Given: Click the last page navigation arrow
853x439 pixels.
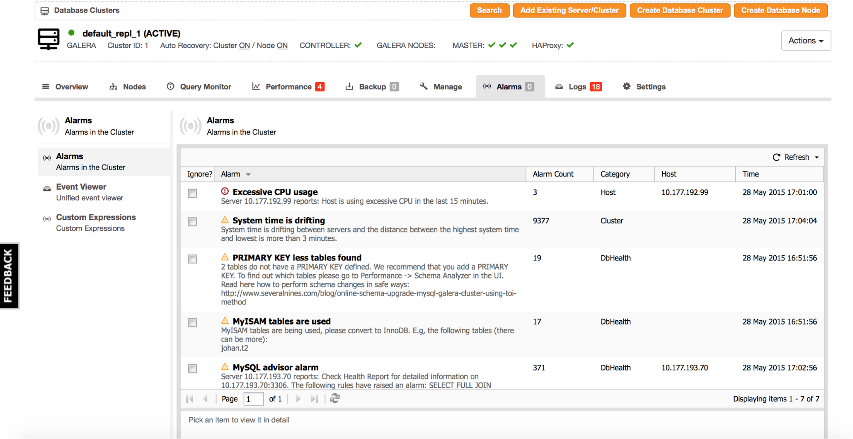Looking at the screenshot, I should (314, 398).
